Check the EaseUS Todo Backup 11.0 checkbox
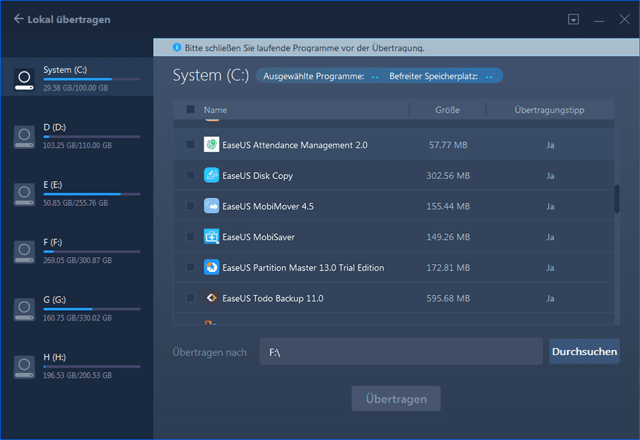 coord(190,297)
